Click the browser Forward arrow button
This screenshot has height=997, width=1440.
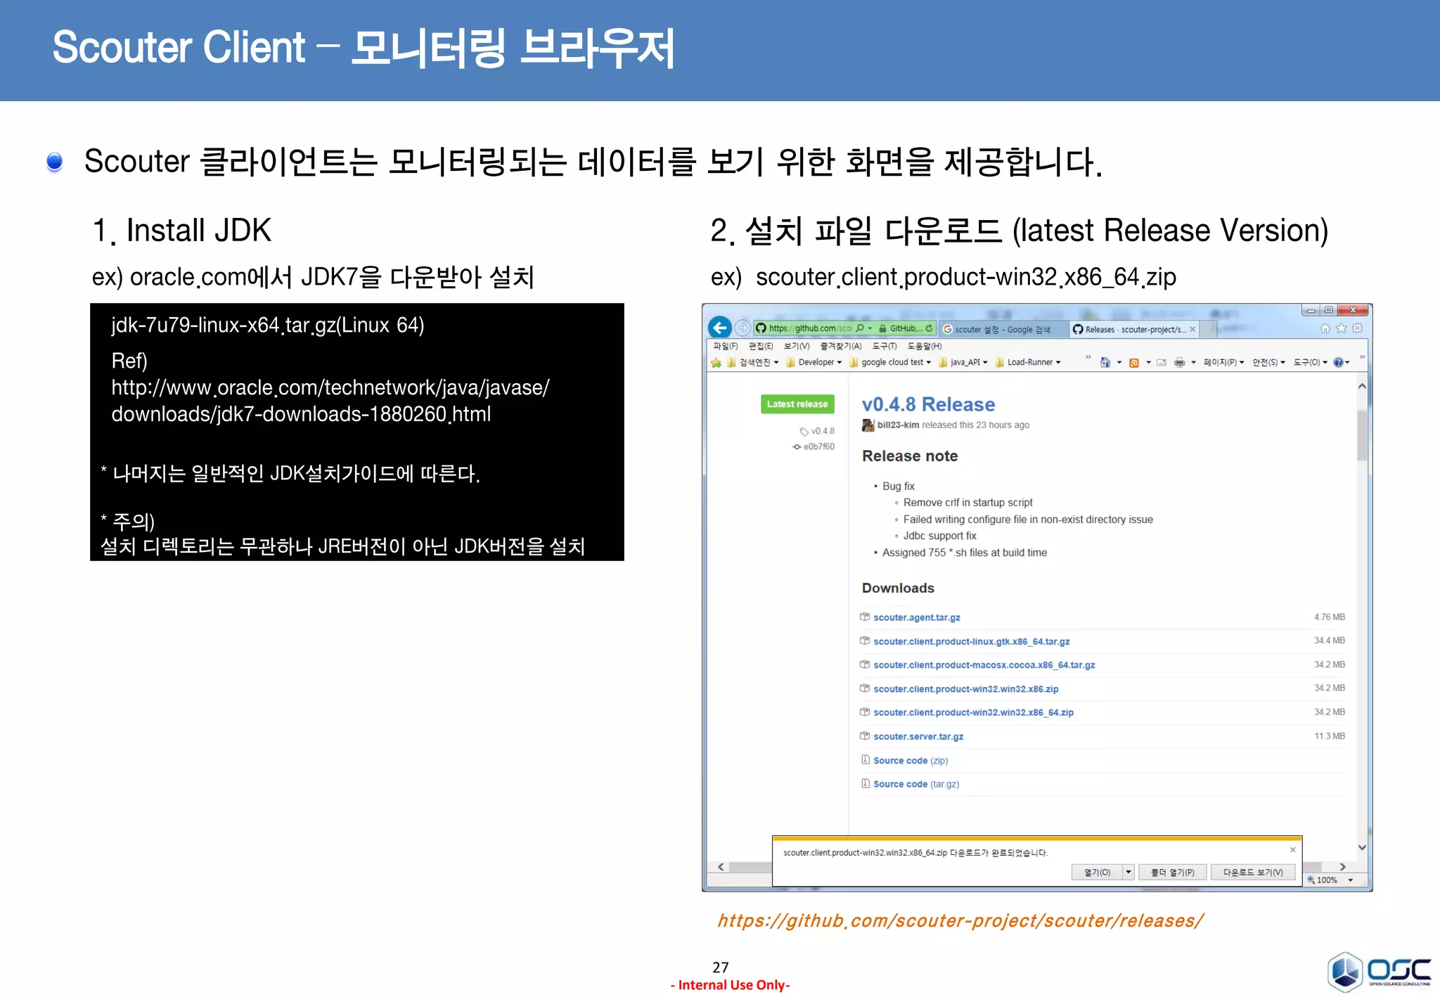pos(742,328)
